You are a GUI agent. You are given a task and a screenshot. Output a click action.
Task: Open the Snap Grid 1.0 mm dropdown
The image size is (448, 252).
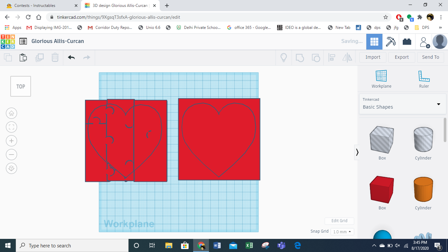point(342,232)
